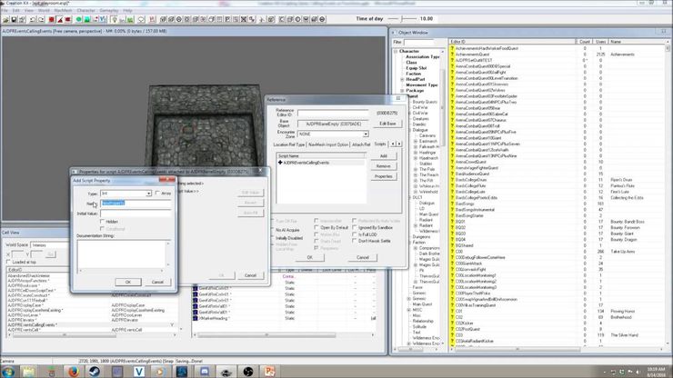Adjust the Time of day slider
Image resolution: width=673 pixels, height=378 pixels.
pos(402,18)
